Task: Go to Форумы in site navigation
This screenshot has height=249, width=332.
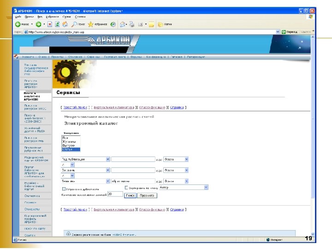Action: tap(136, 57)
